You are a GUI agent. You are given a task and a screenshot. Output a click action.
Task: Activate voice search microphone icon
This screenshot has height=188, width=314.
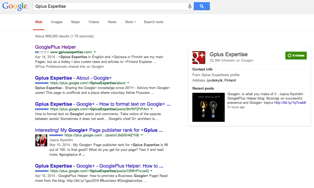[190, 6]
